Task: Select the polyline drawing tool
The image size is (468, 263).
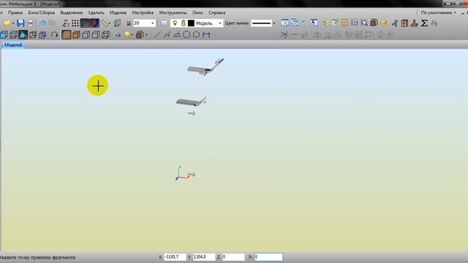Action: click(x=167, y=35)
